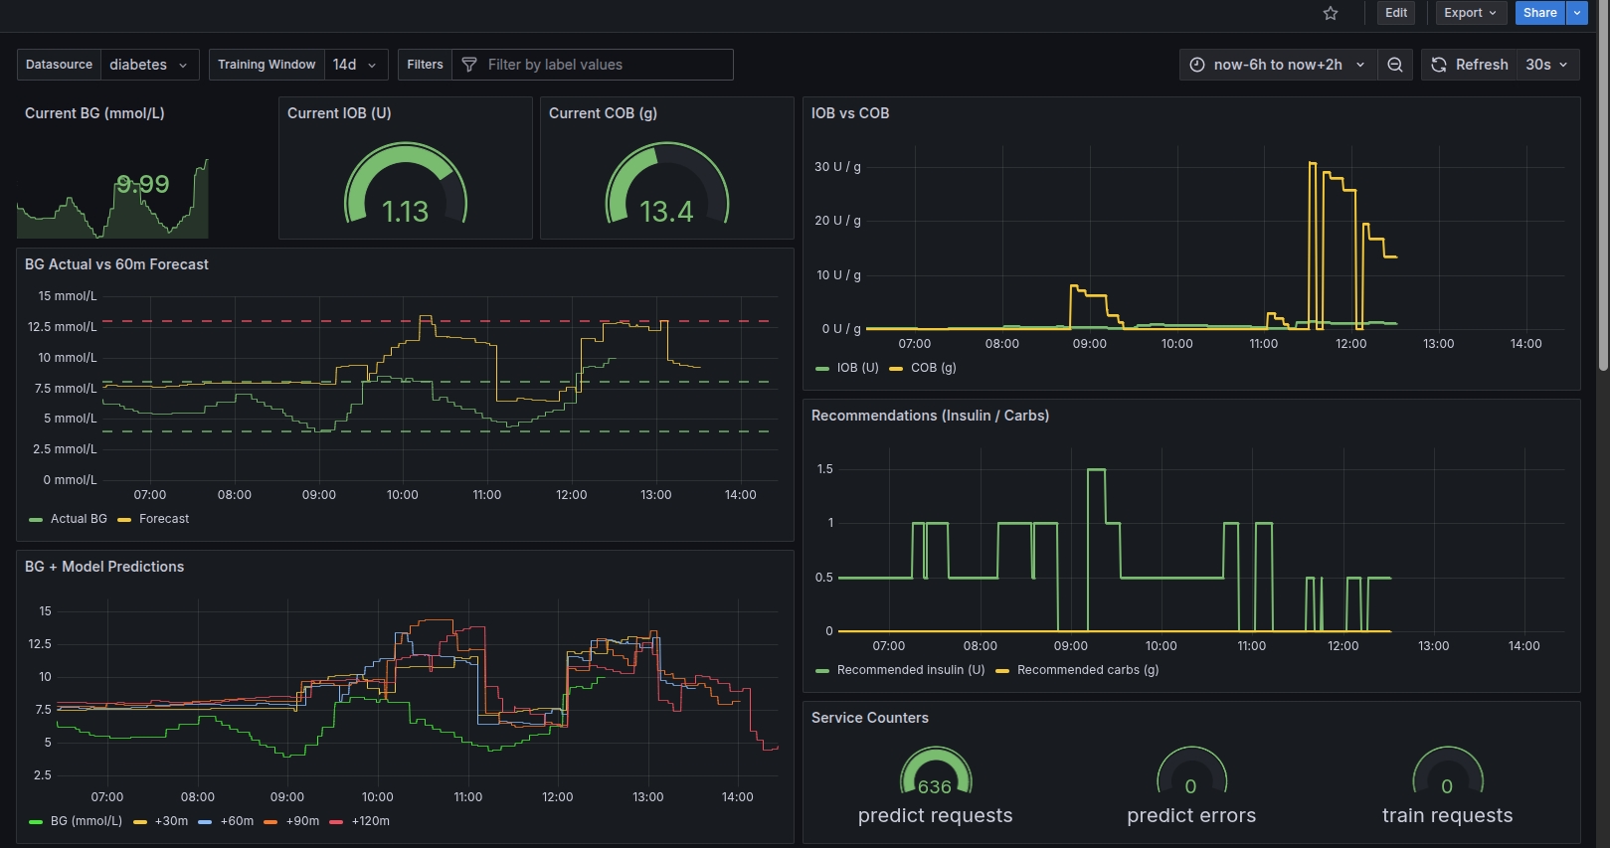This screenshot has width=1610, height=848.
Task: Toggle COB (g) series in legend
Action: coord(933,368)
